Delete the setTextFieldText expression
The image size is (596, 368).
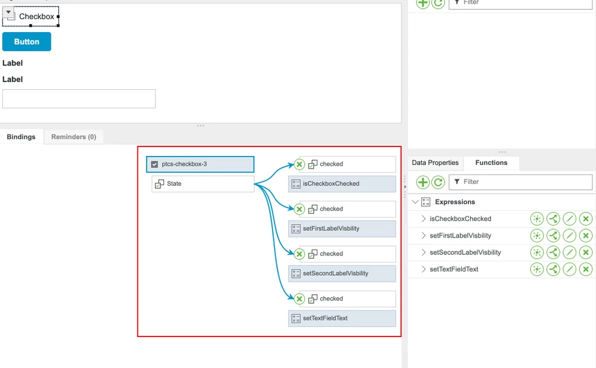[586, 269]
